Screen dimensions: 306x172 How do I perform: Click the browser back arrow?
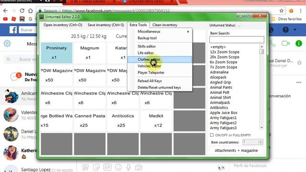(5, 11)
